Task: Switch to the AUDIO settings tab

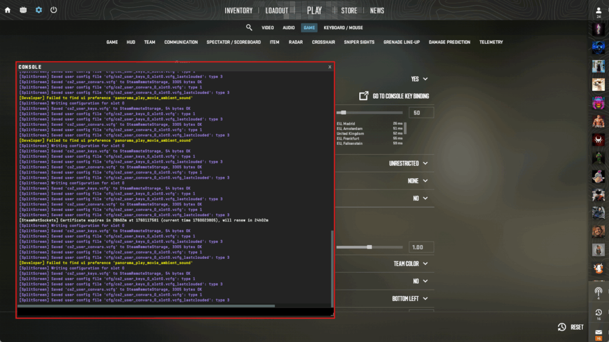Action: click(288, 28)
